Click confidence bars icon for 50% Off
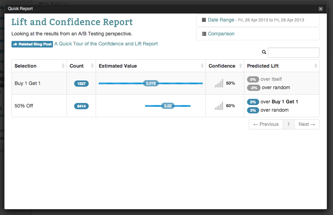The height and width of the screenshot is (215, 333). click(x=219, y=106)
